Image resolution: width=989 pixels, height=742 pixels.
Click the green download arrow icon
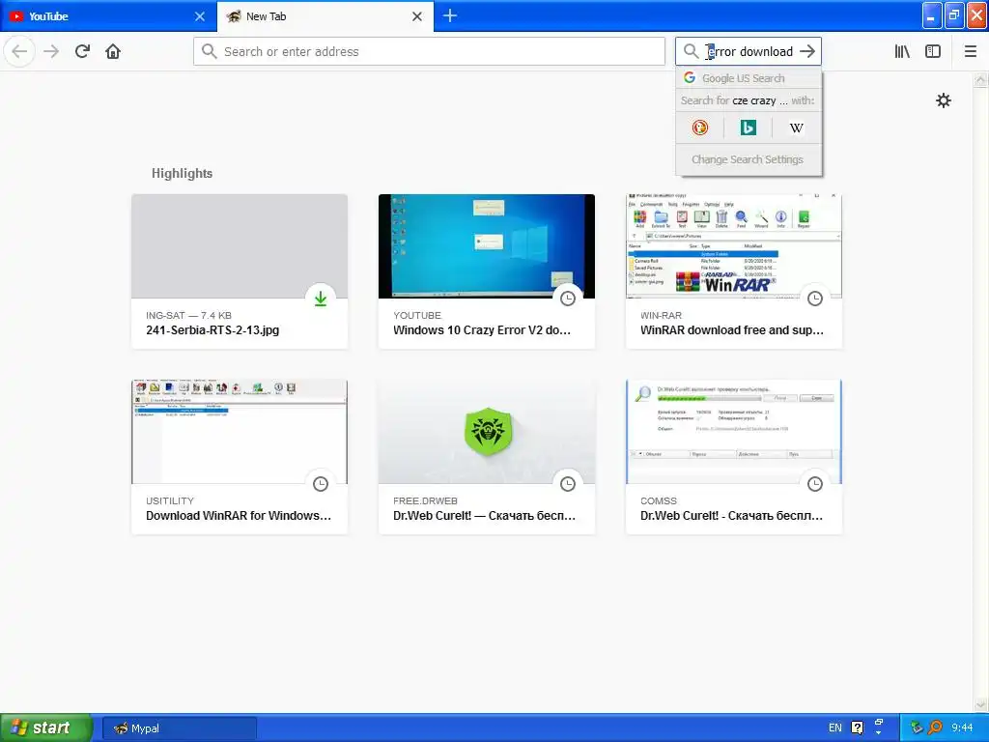pyautogui.click(x=321, y=299)
